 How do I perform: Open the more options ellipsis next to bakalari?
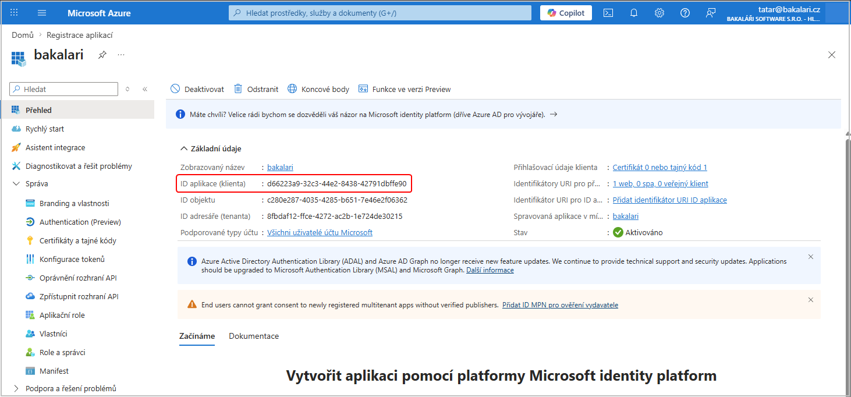coord(121,55)
